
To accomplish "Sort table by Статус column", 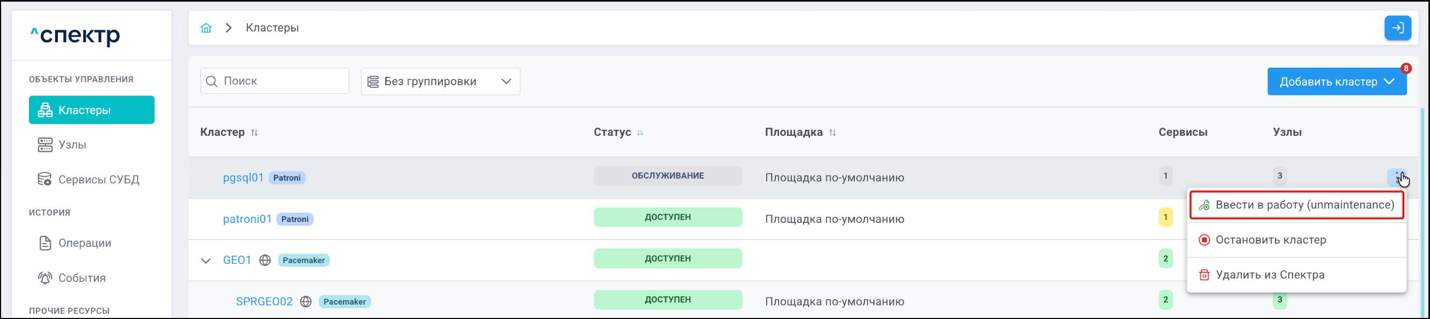I will 640,132.
